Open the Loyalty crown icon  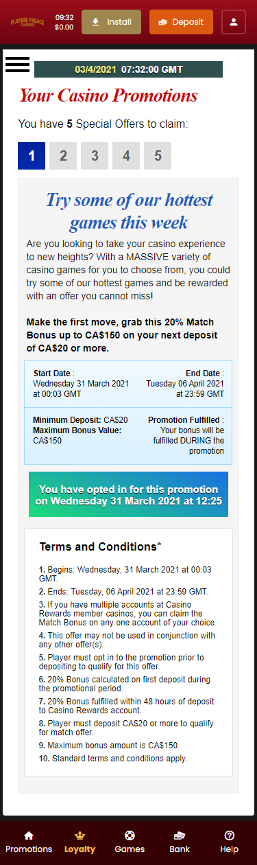[x=80, y=835]
